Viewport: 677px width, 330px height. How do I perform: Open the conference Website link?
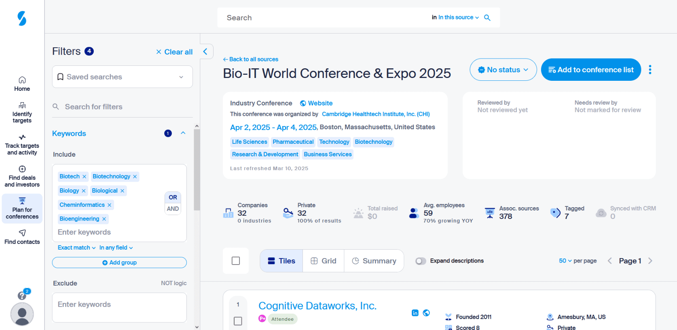pos(316,103)
